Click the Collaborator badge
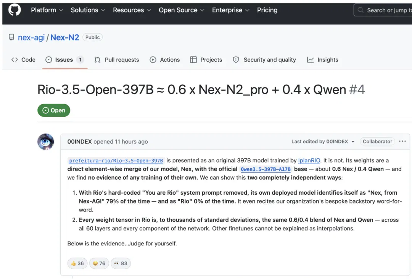 point(377,142)
